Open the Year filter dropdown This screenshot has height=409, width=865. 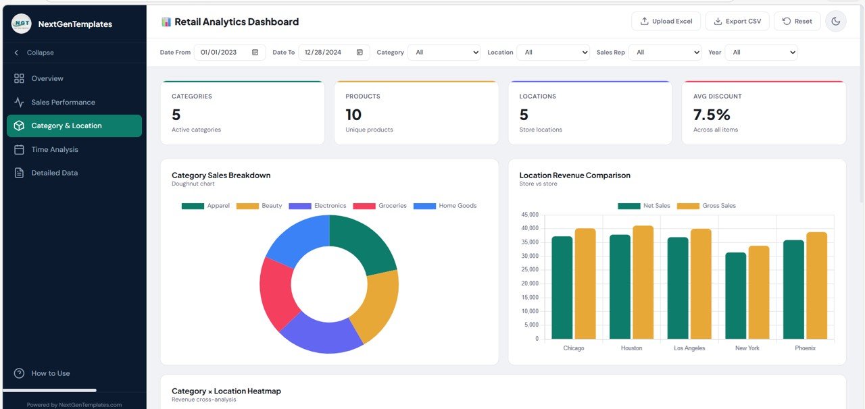(762, 52)
